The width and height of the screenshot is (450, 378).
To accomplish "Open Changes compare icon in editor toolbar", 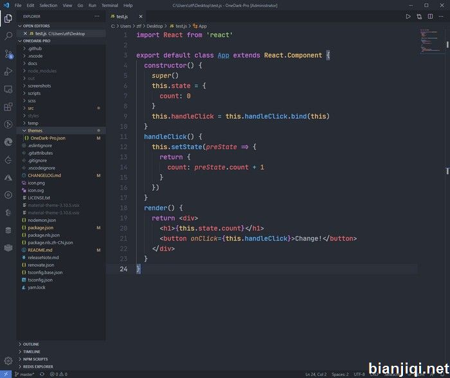I will 419,17.
